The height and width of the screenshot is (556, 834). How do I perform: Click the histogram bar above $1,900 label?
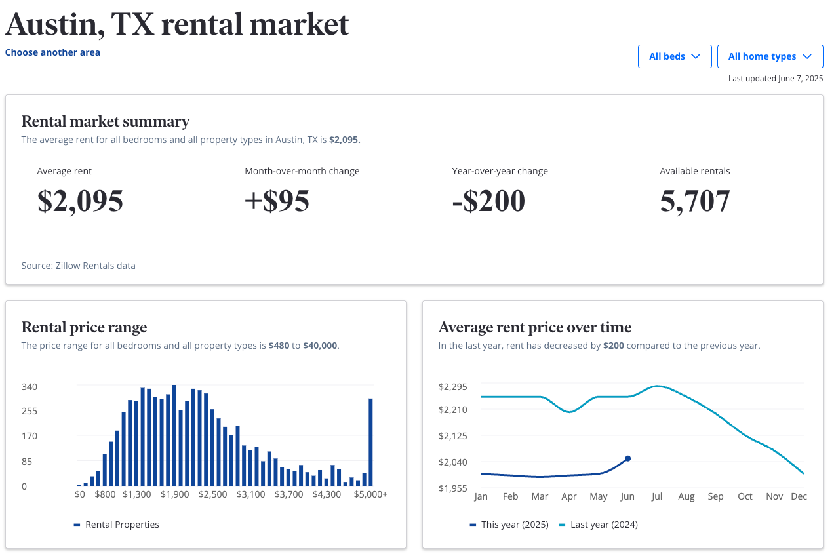click(x=174, y=435)
